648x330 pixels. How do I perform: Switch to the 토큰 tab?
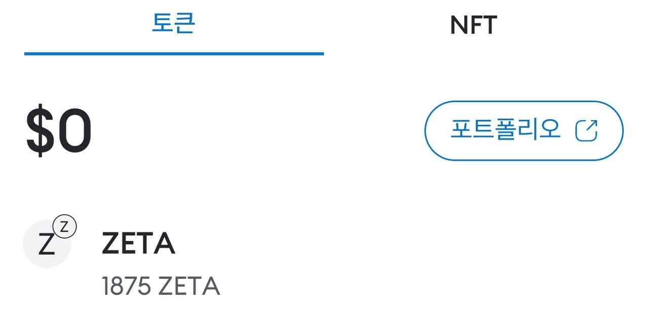(174, 27)
